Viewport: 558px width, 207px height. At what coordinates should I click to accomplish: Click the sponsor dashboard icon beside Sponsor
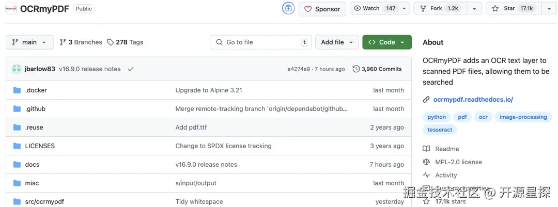coord(288,9)
